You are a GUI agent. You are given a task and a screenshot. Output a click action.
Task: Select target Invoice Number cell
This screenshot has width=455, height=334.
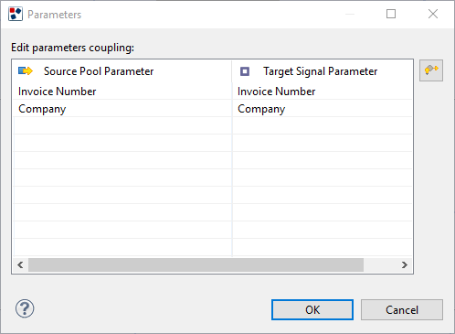323,92
